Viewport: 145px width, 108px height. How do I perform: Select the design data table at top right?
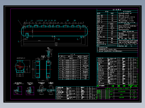click(117, 30)
